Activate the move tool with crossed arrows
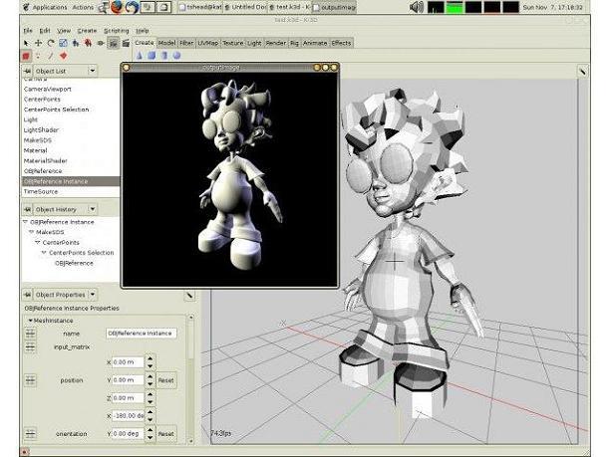Screen dimensions: 610x457 pyautogui.click(x=39, y=44)
